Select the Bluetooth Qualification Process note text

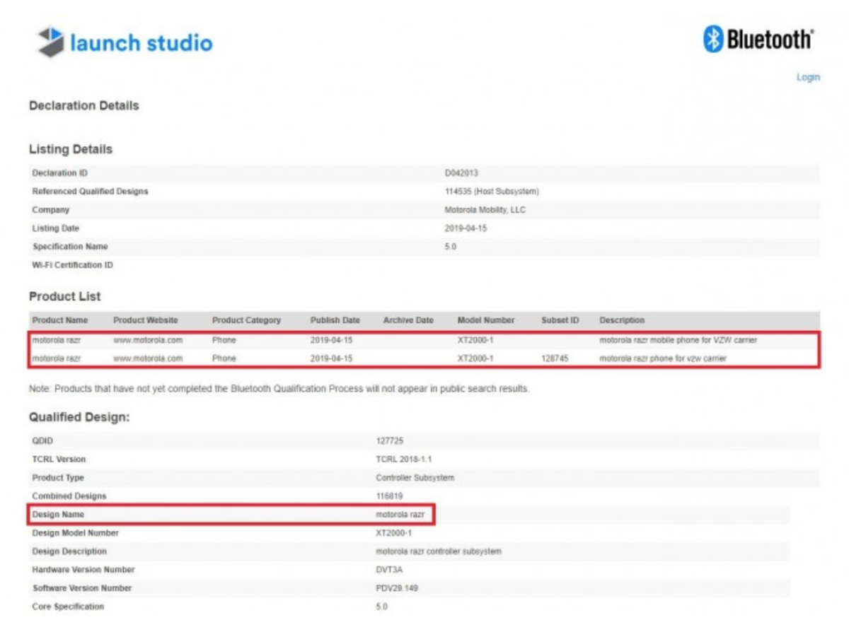(279, 389)
